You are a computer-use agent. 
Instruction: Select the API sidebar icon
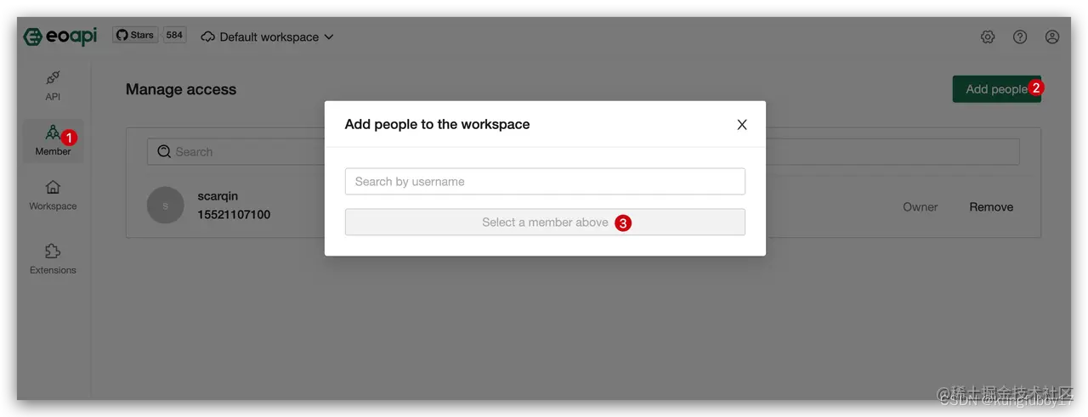pos(53,77)
